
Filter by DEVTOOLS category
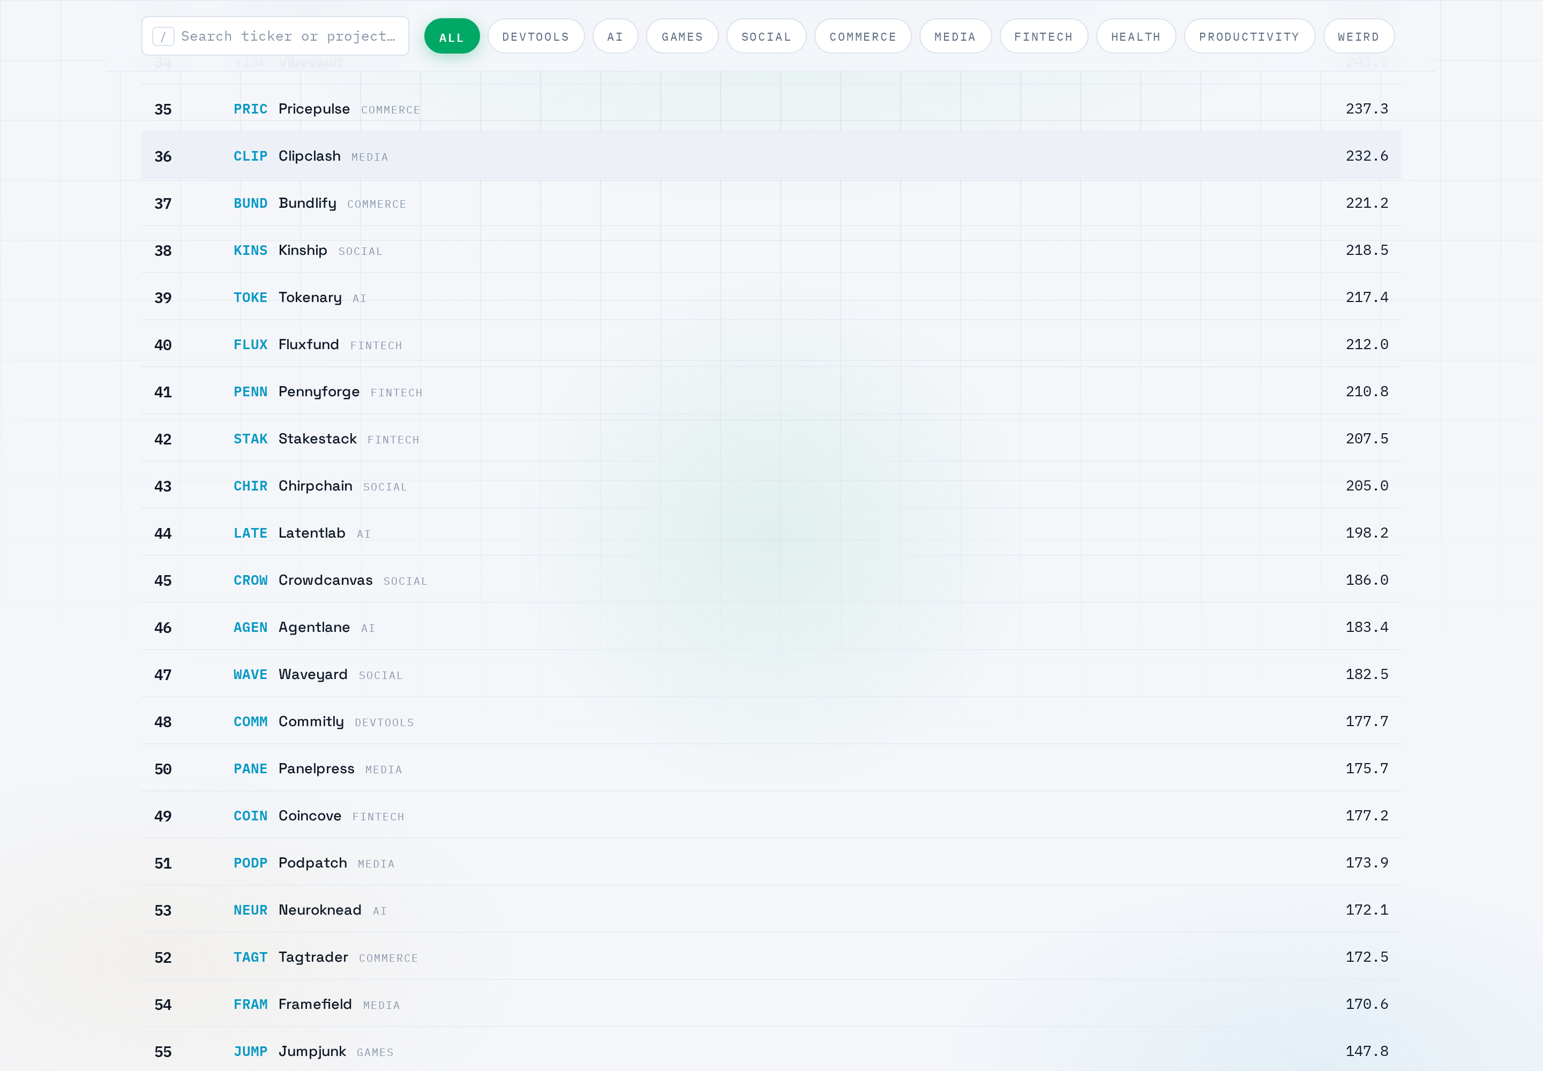click(x=536, y=36)
